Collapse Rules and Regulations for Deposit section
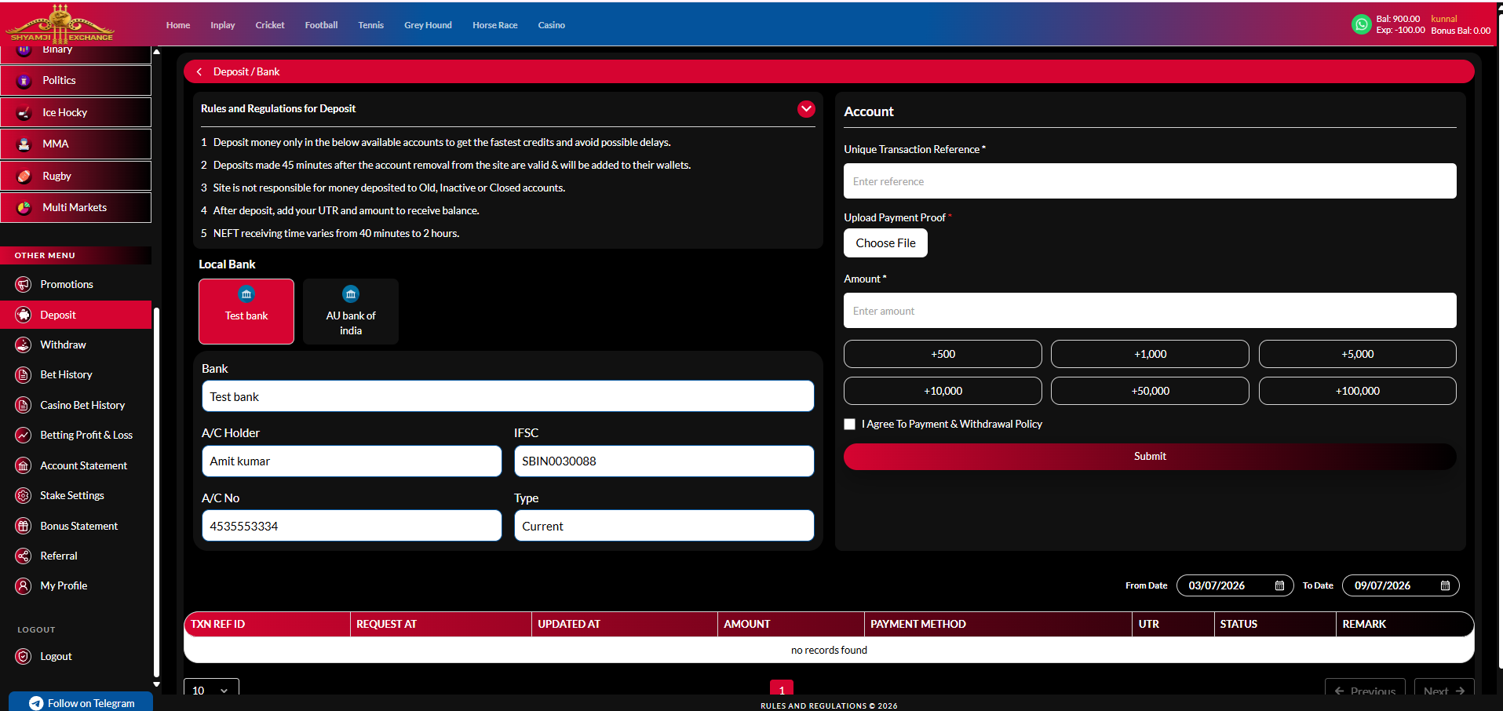The height and width of the screenshot is (711, 1503). click(x=806, y=109)
